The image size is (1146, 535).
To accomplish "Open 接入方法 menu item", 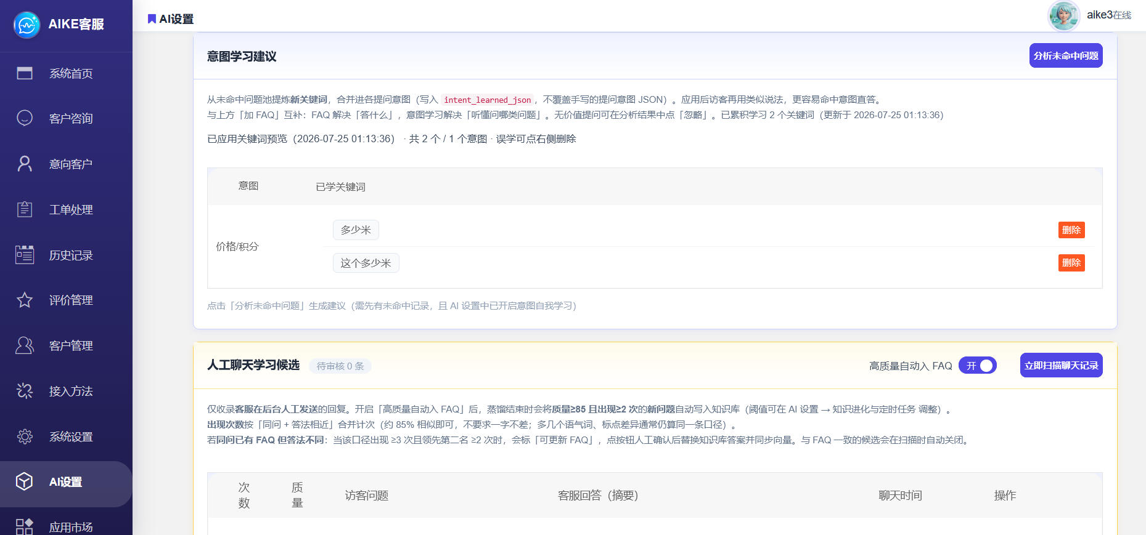I will pyautogui.click(x=71, y=391).
